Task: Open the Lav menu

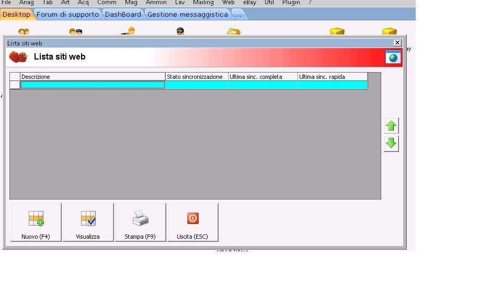Action: [x=179, y=3]
